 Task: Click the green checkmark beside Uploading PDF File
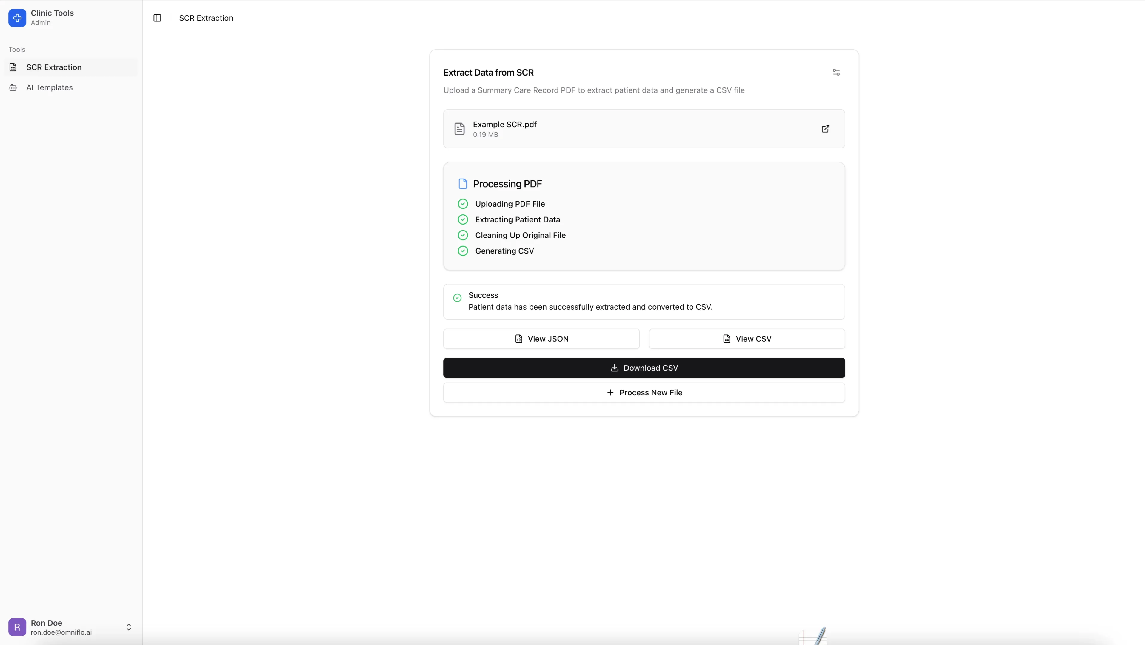click(x=463, y=204)
